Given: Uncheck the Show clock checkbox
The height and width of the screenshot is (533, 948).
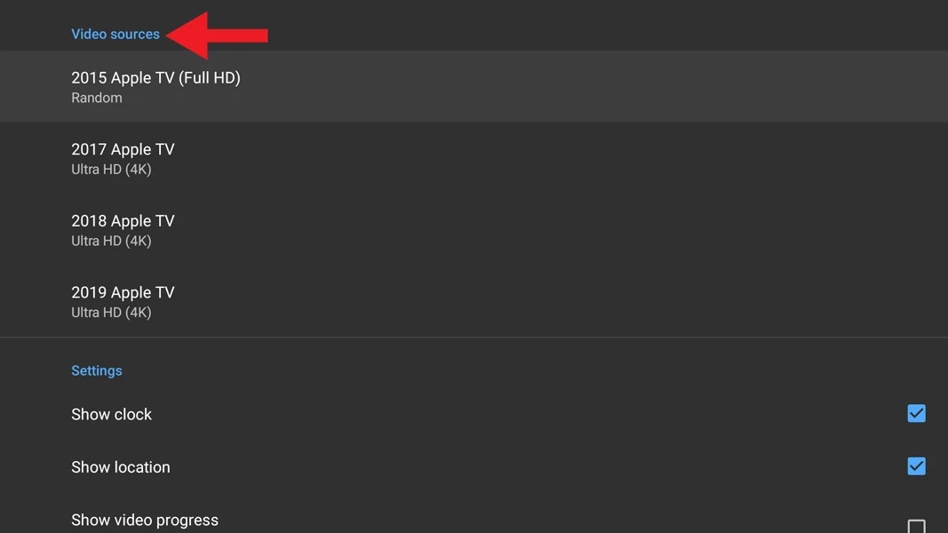Looking at the screenshot, I should (916, 414).
